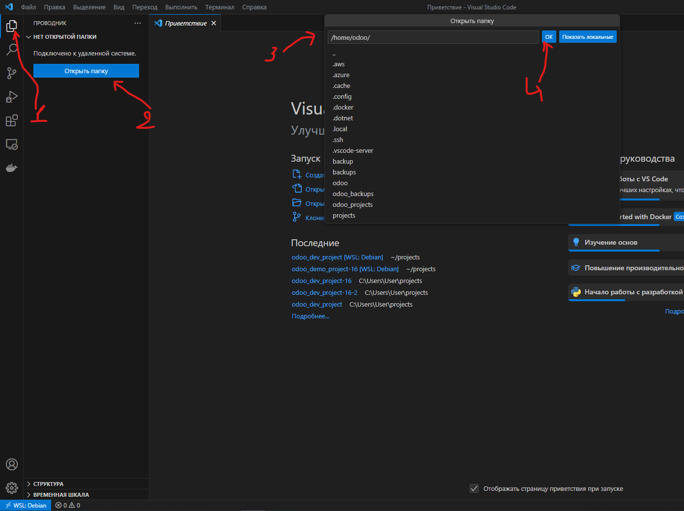684x511 pixels.
Task: Open recent odoo_dev_project-16-2 link
Action: pyautogui.click(x=325, y=292)
